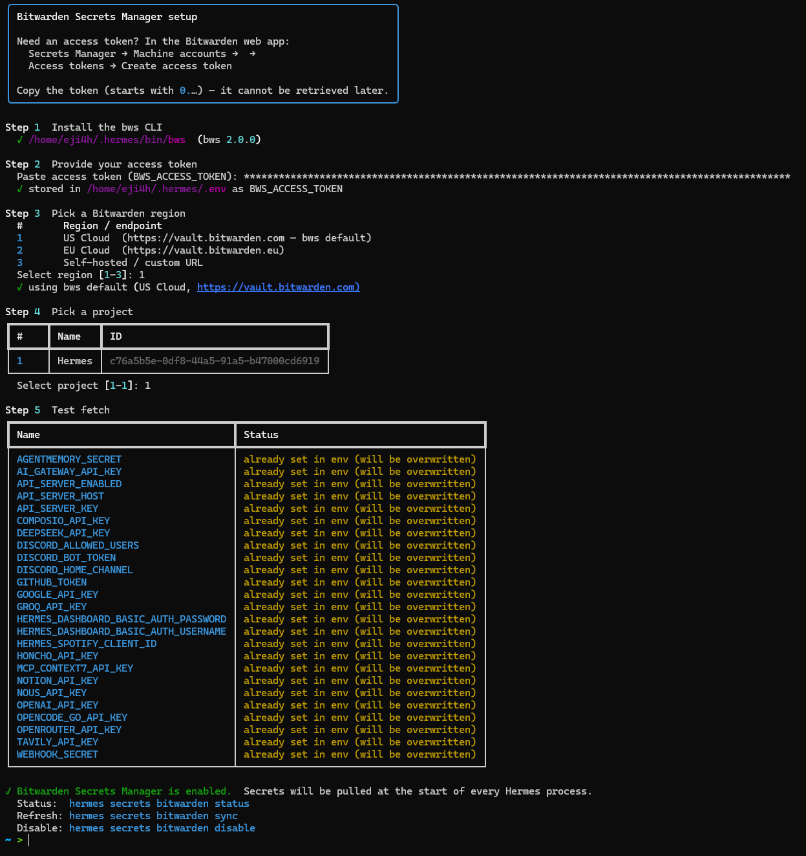The height and width of the screenshot is (856, 806).
Task: Click DISCORD_HOME_CHANNEL row name
Action: click(x=75, y=570)
